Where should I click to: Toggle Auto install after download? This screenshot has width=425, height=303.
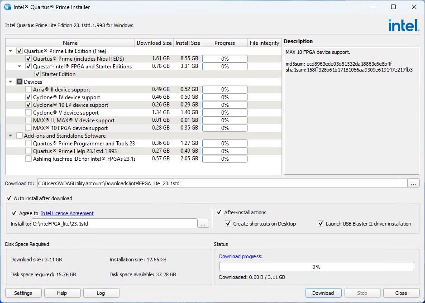coord(9,198)
